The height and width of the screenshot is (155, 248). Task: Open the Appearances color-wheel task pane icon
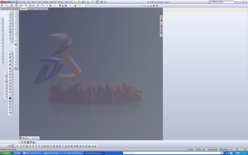coord(161,33)
